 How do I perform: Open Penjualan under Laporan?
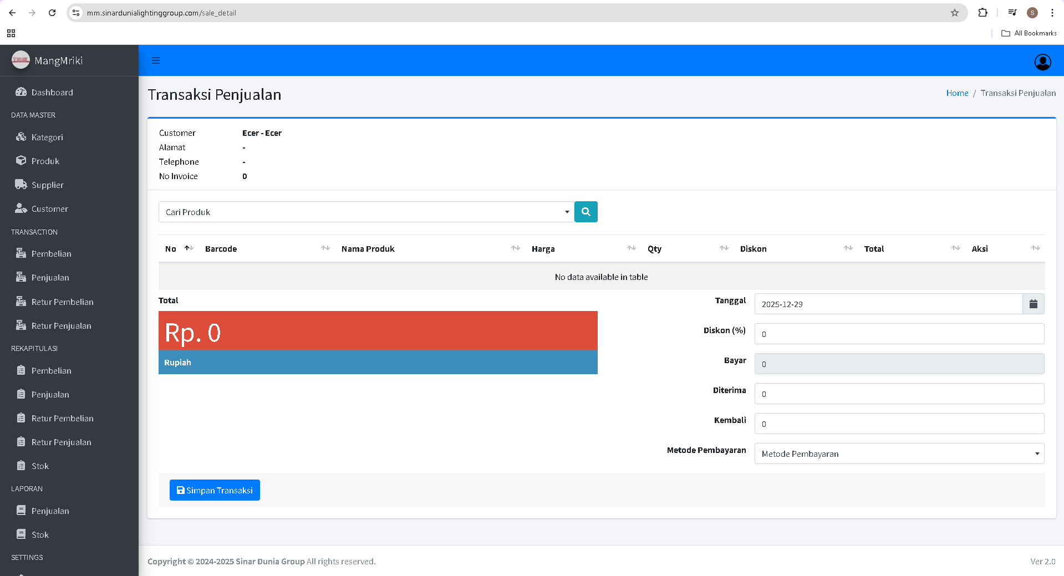[69, 511]
